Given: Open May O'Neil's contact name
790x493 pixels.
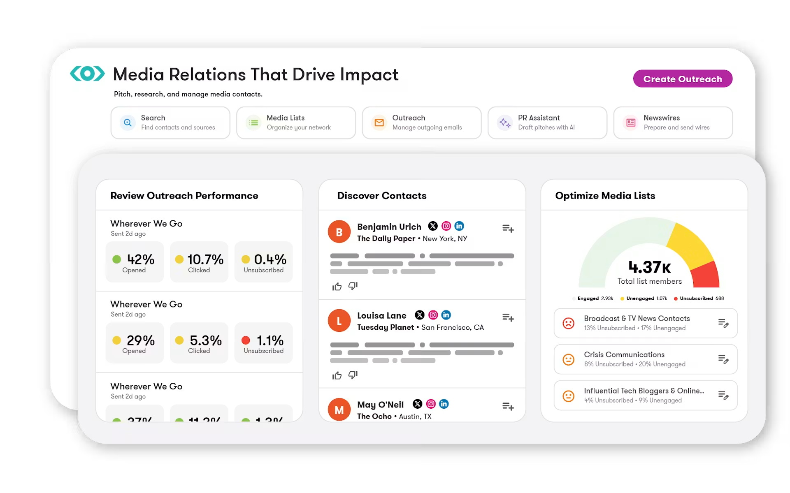Looking at the screenshot, I should click(x=381, y=405).
